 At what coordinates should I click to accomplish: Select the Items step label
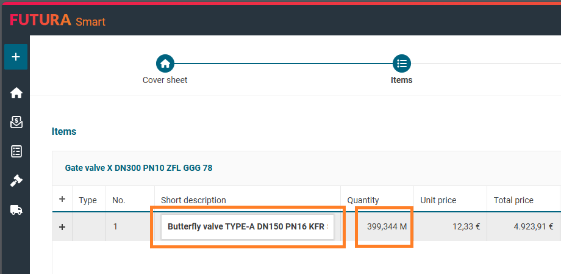[x=401, y=80]
